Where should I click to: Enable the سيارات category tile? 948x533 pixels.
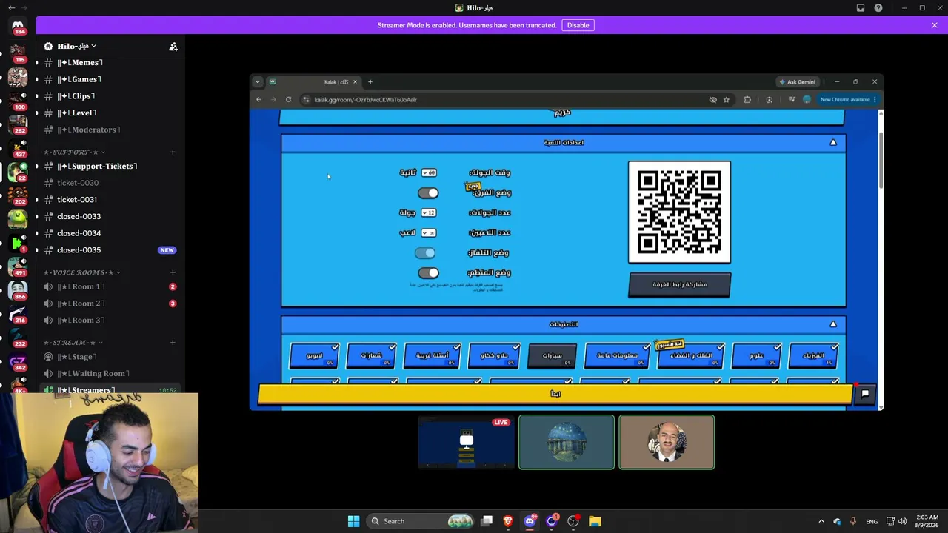coord(552,356)
